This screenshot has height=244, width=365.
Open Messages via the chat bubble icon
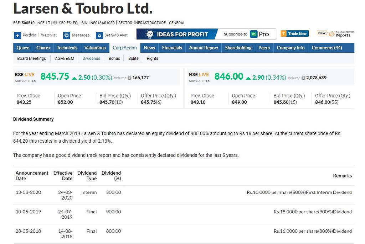66,35
